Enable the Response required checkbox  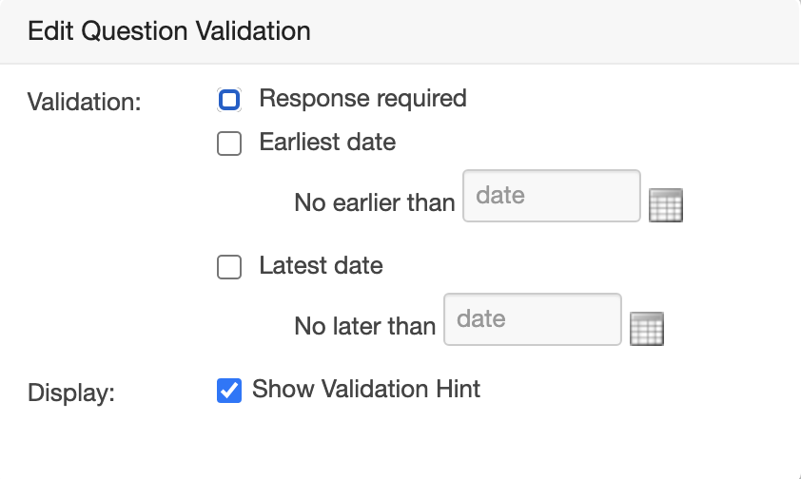pyautogui.click(x=229, y=100)
